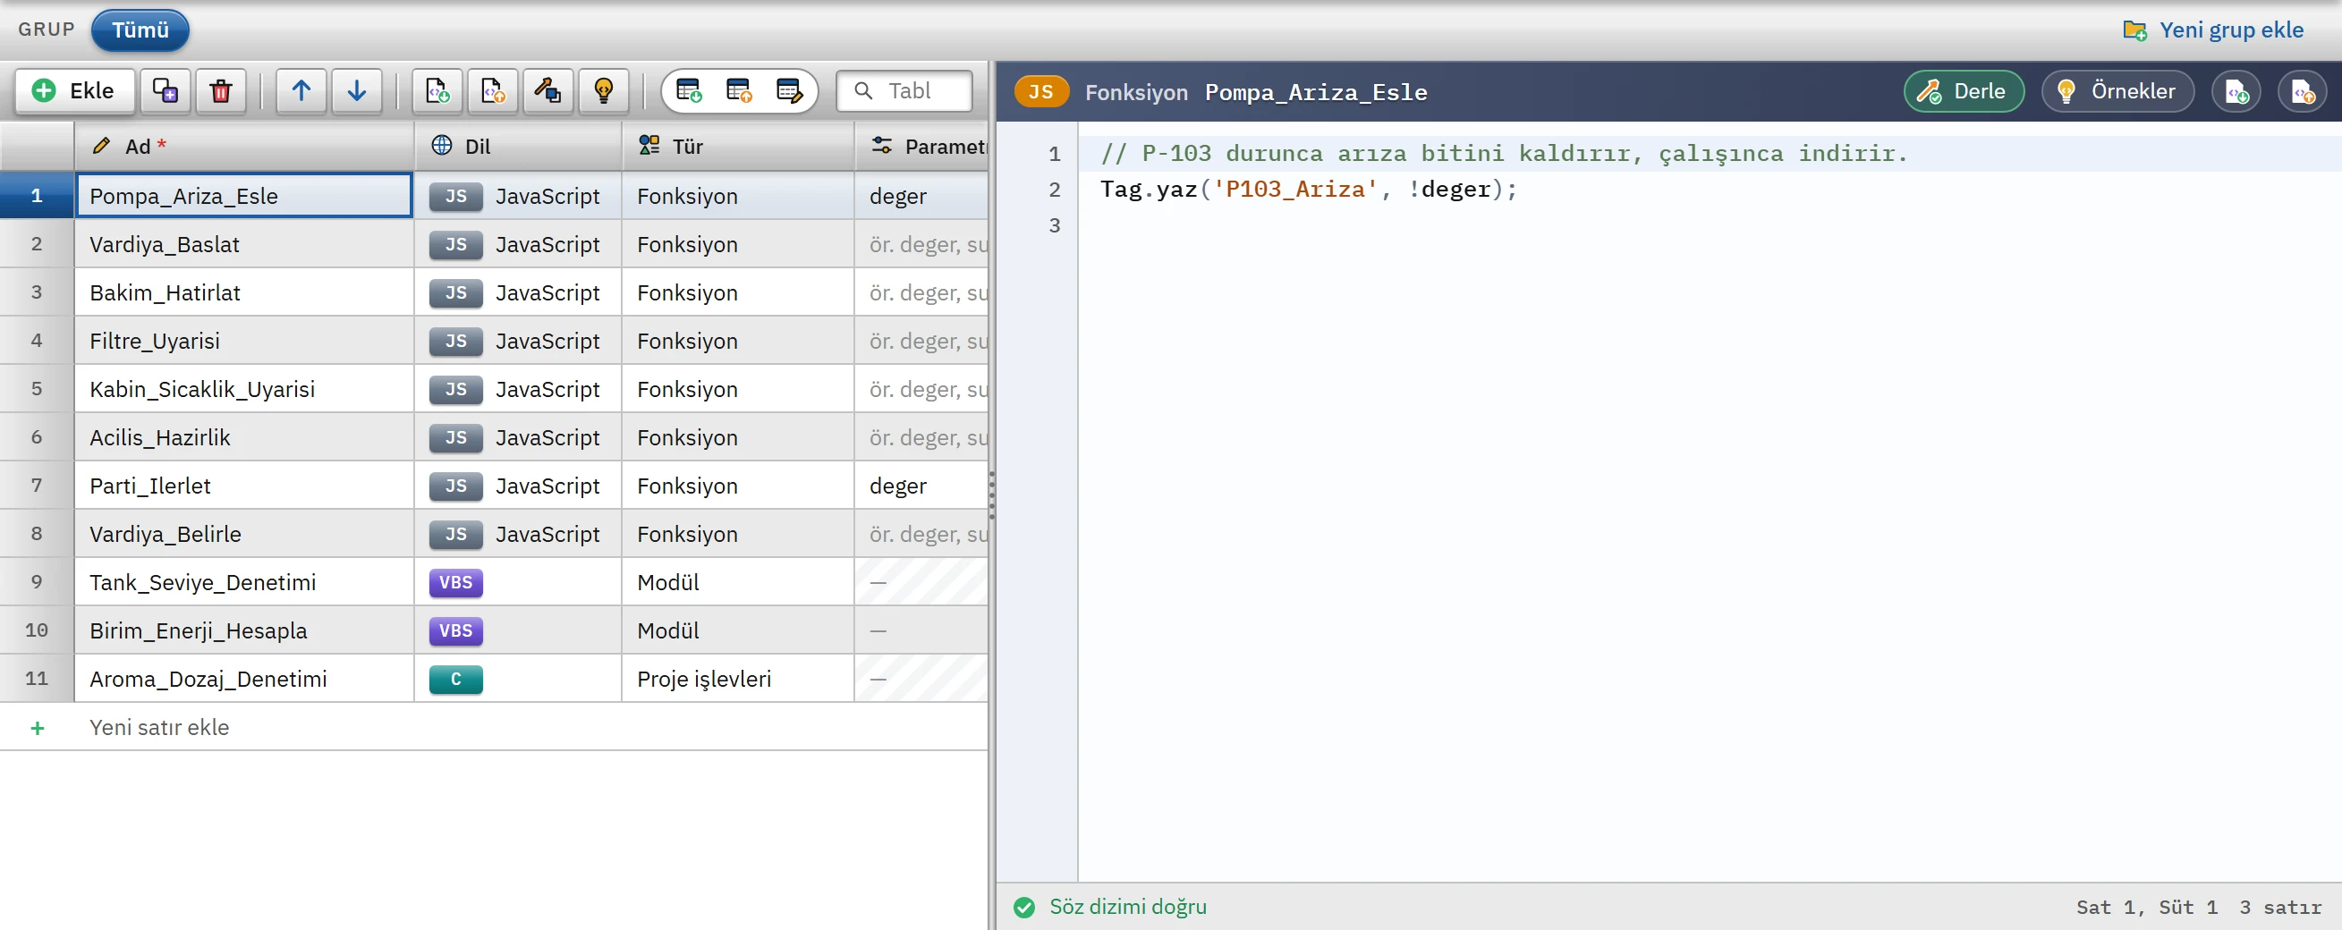Move selected row down with arrow
This screenshot has width=2342, height=930.
click(x=356, y=91)
